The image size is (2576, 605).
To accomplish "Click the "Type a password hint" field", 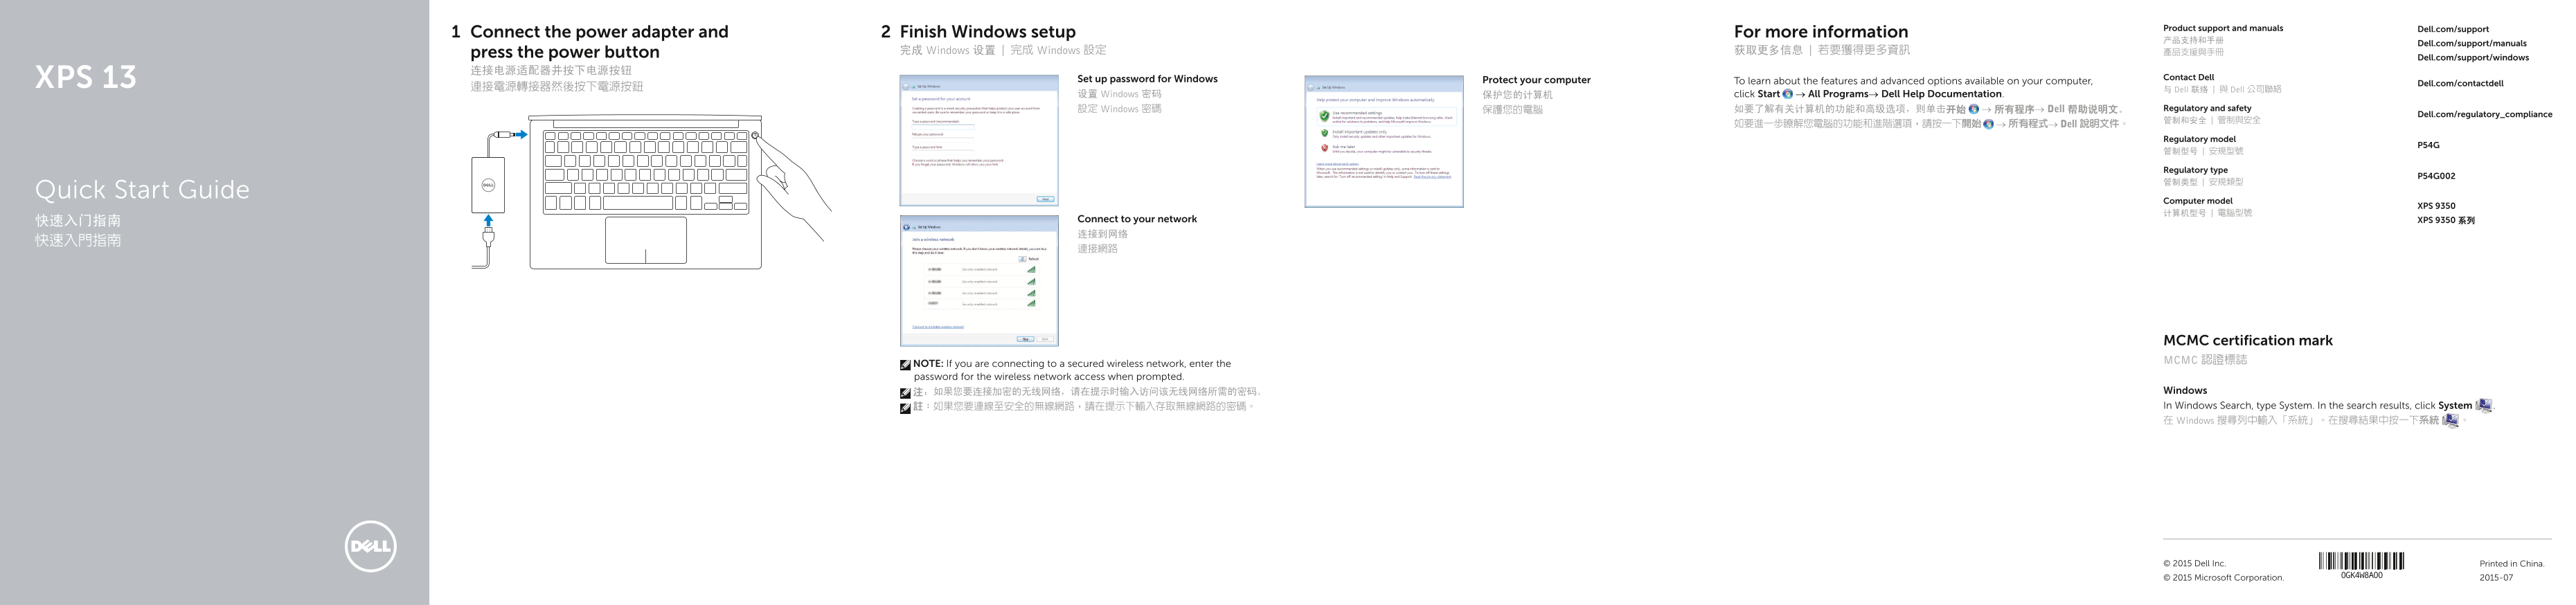I will tap(943, 153).
